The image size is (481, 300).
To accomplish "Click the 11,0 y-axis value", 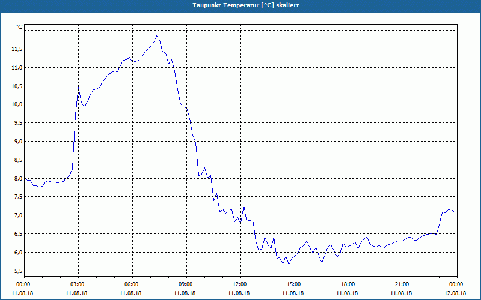I will click(x=17, y=67).
